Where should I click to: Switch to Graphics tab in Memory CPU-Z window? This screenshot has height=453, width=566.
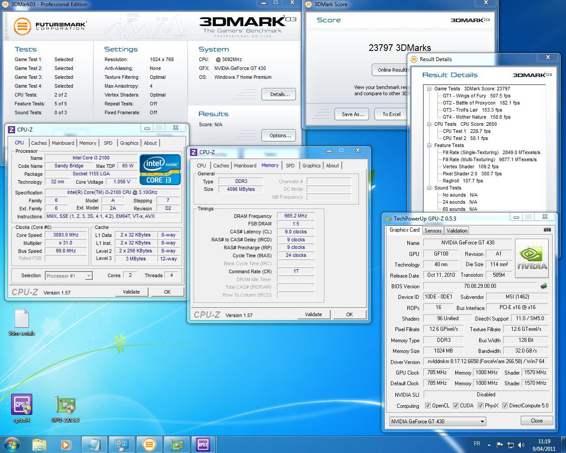pos(311,166)
